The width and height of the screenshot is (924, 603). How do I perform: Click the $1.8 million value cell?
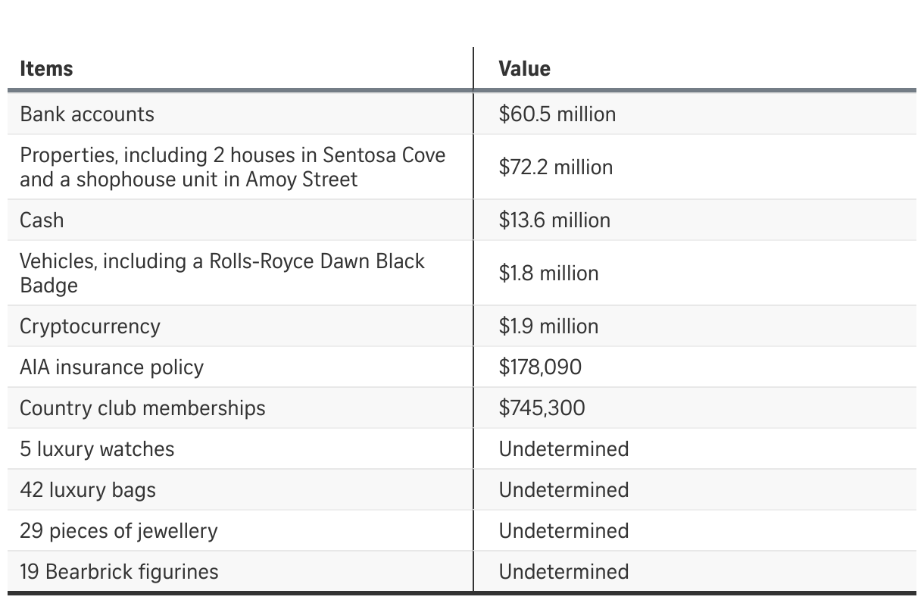pyautogui.click(x=548, y=273)
